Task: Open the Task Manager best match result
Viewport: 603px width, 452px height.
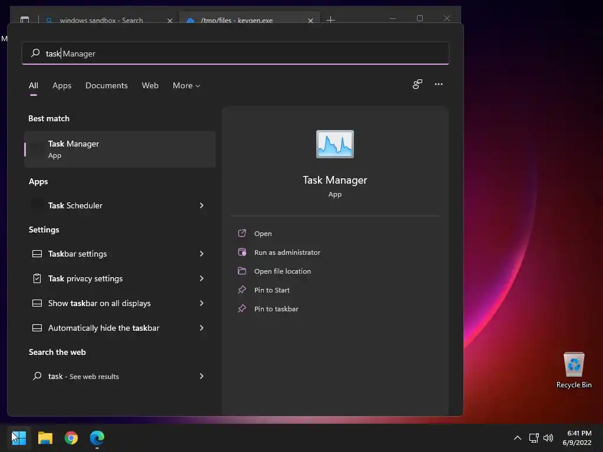Action: [x=120, y=149]
